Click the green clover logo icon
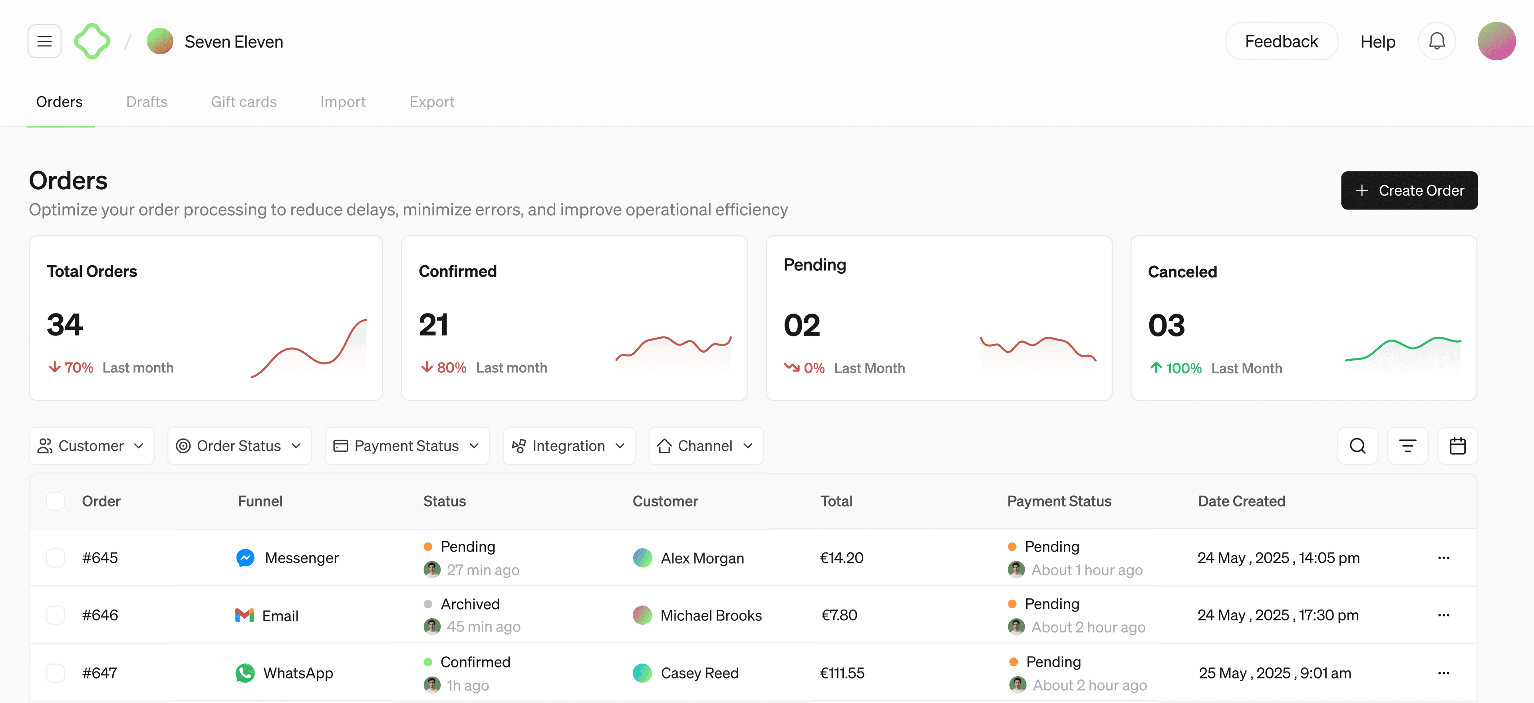 [x=92, y=41]
